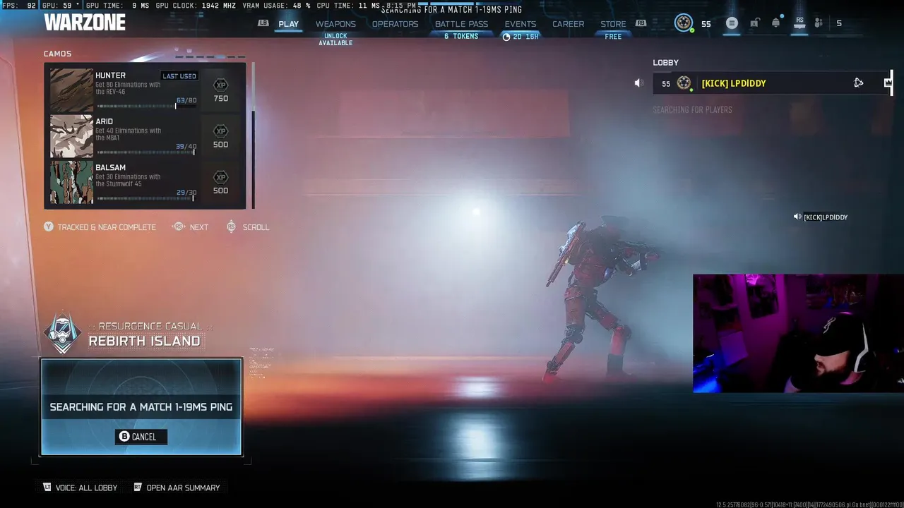The width and height of the screenshot is (904, 508).
Task: Select the Rebirth Island title
Action: 144,341
